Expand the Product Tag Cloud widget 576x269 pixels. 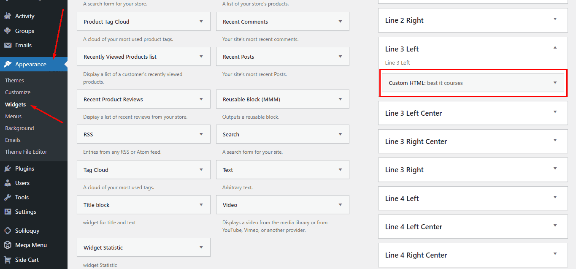[x=201, y=22]
